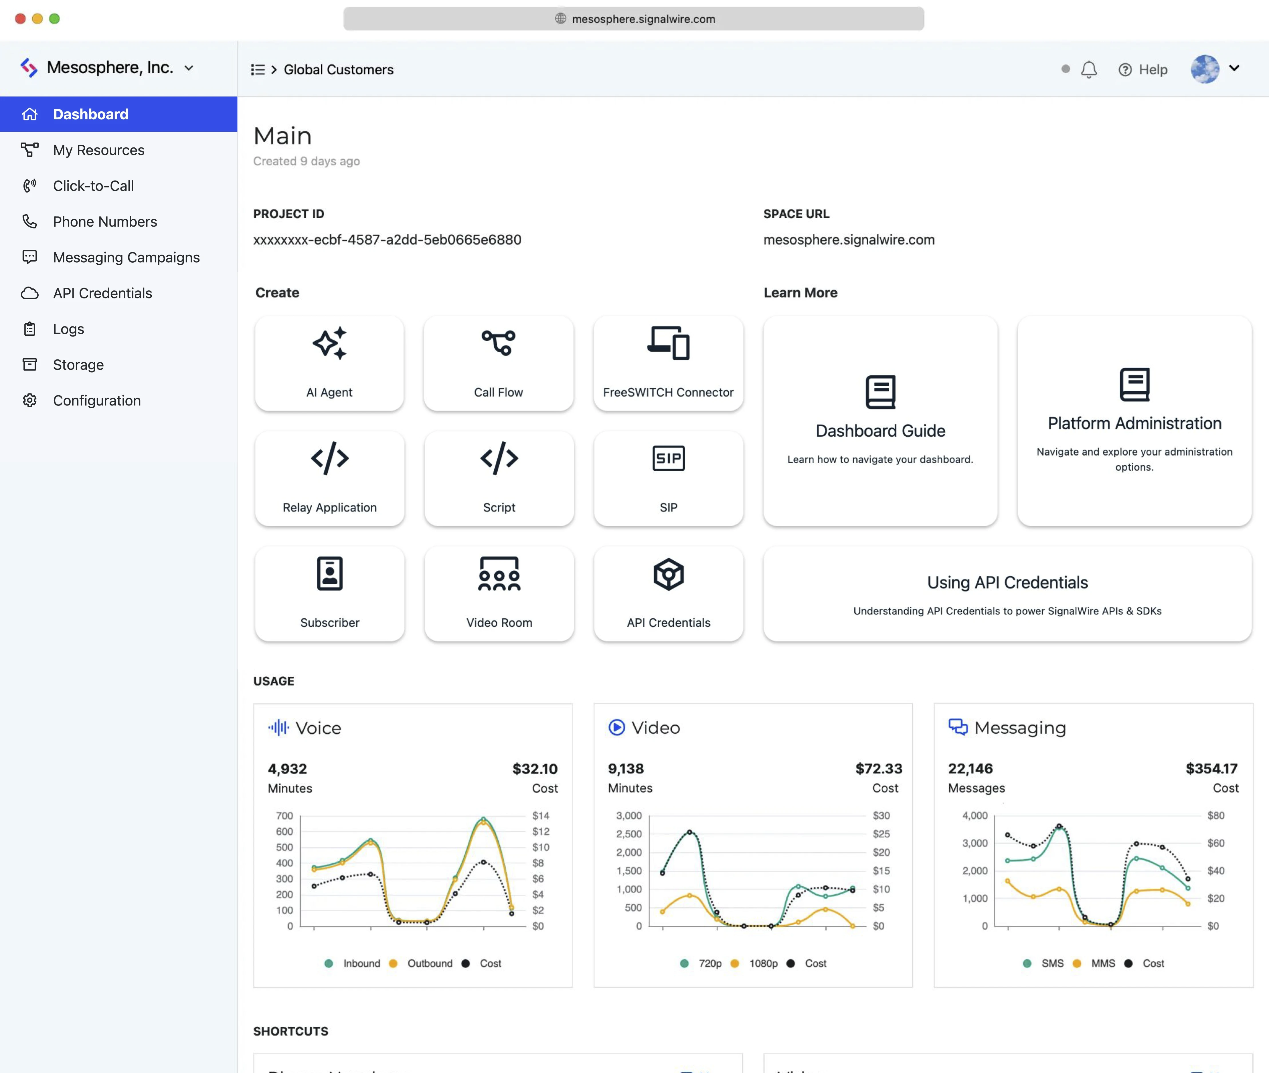Screen dimensions: 1269x1073
Task: Go to Phone Numbers in sidebar
Action: pyautogui.click(x=105, y=221)
